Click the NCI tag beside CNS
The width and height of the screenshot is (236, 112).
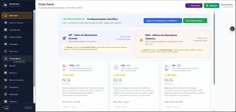[128, 66]
